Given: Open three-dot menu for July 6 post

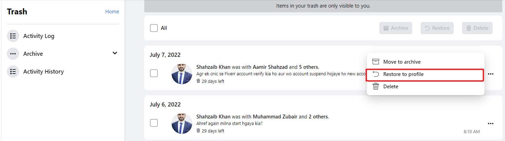Looking at the screenshot, I should tap(491, 124).
